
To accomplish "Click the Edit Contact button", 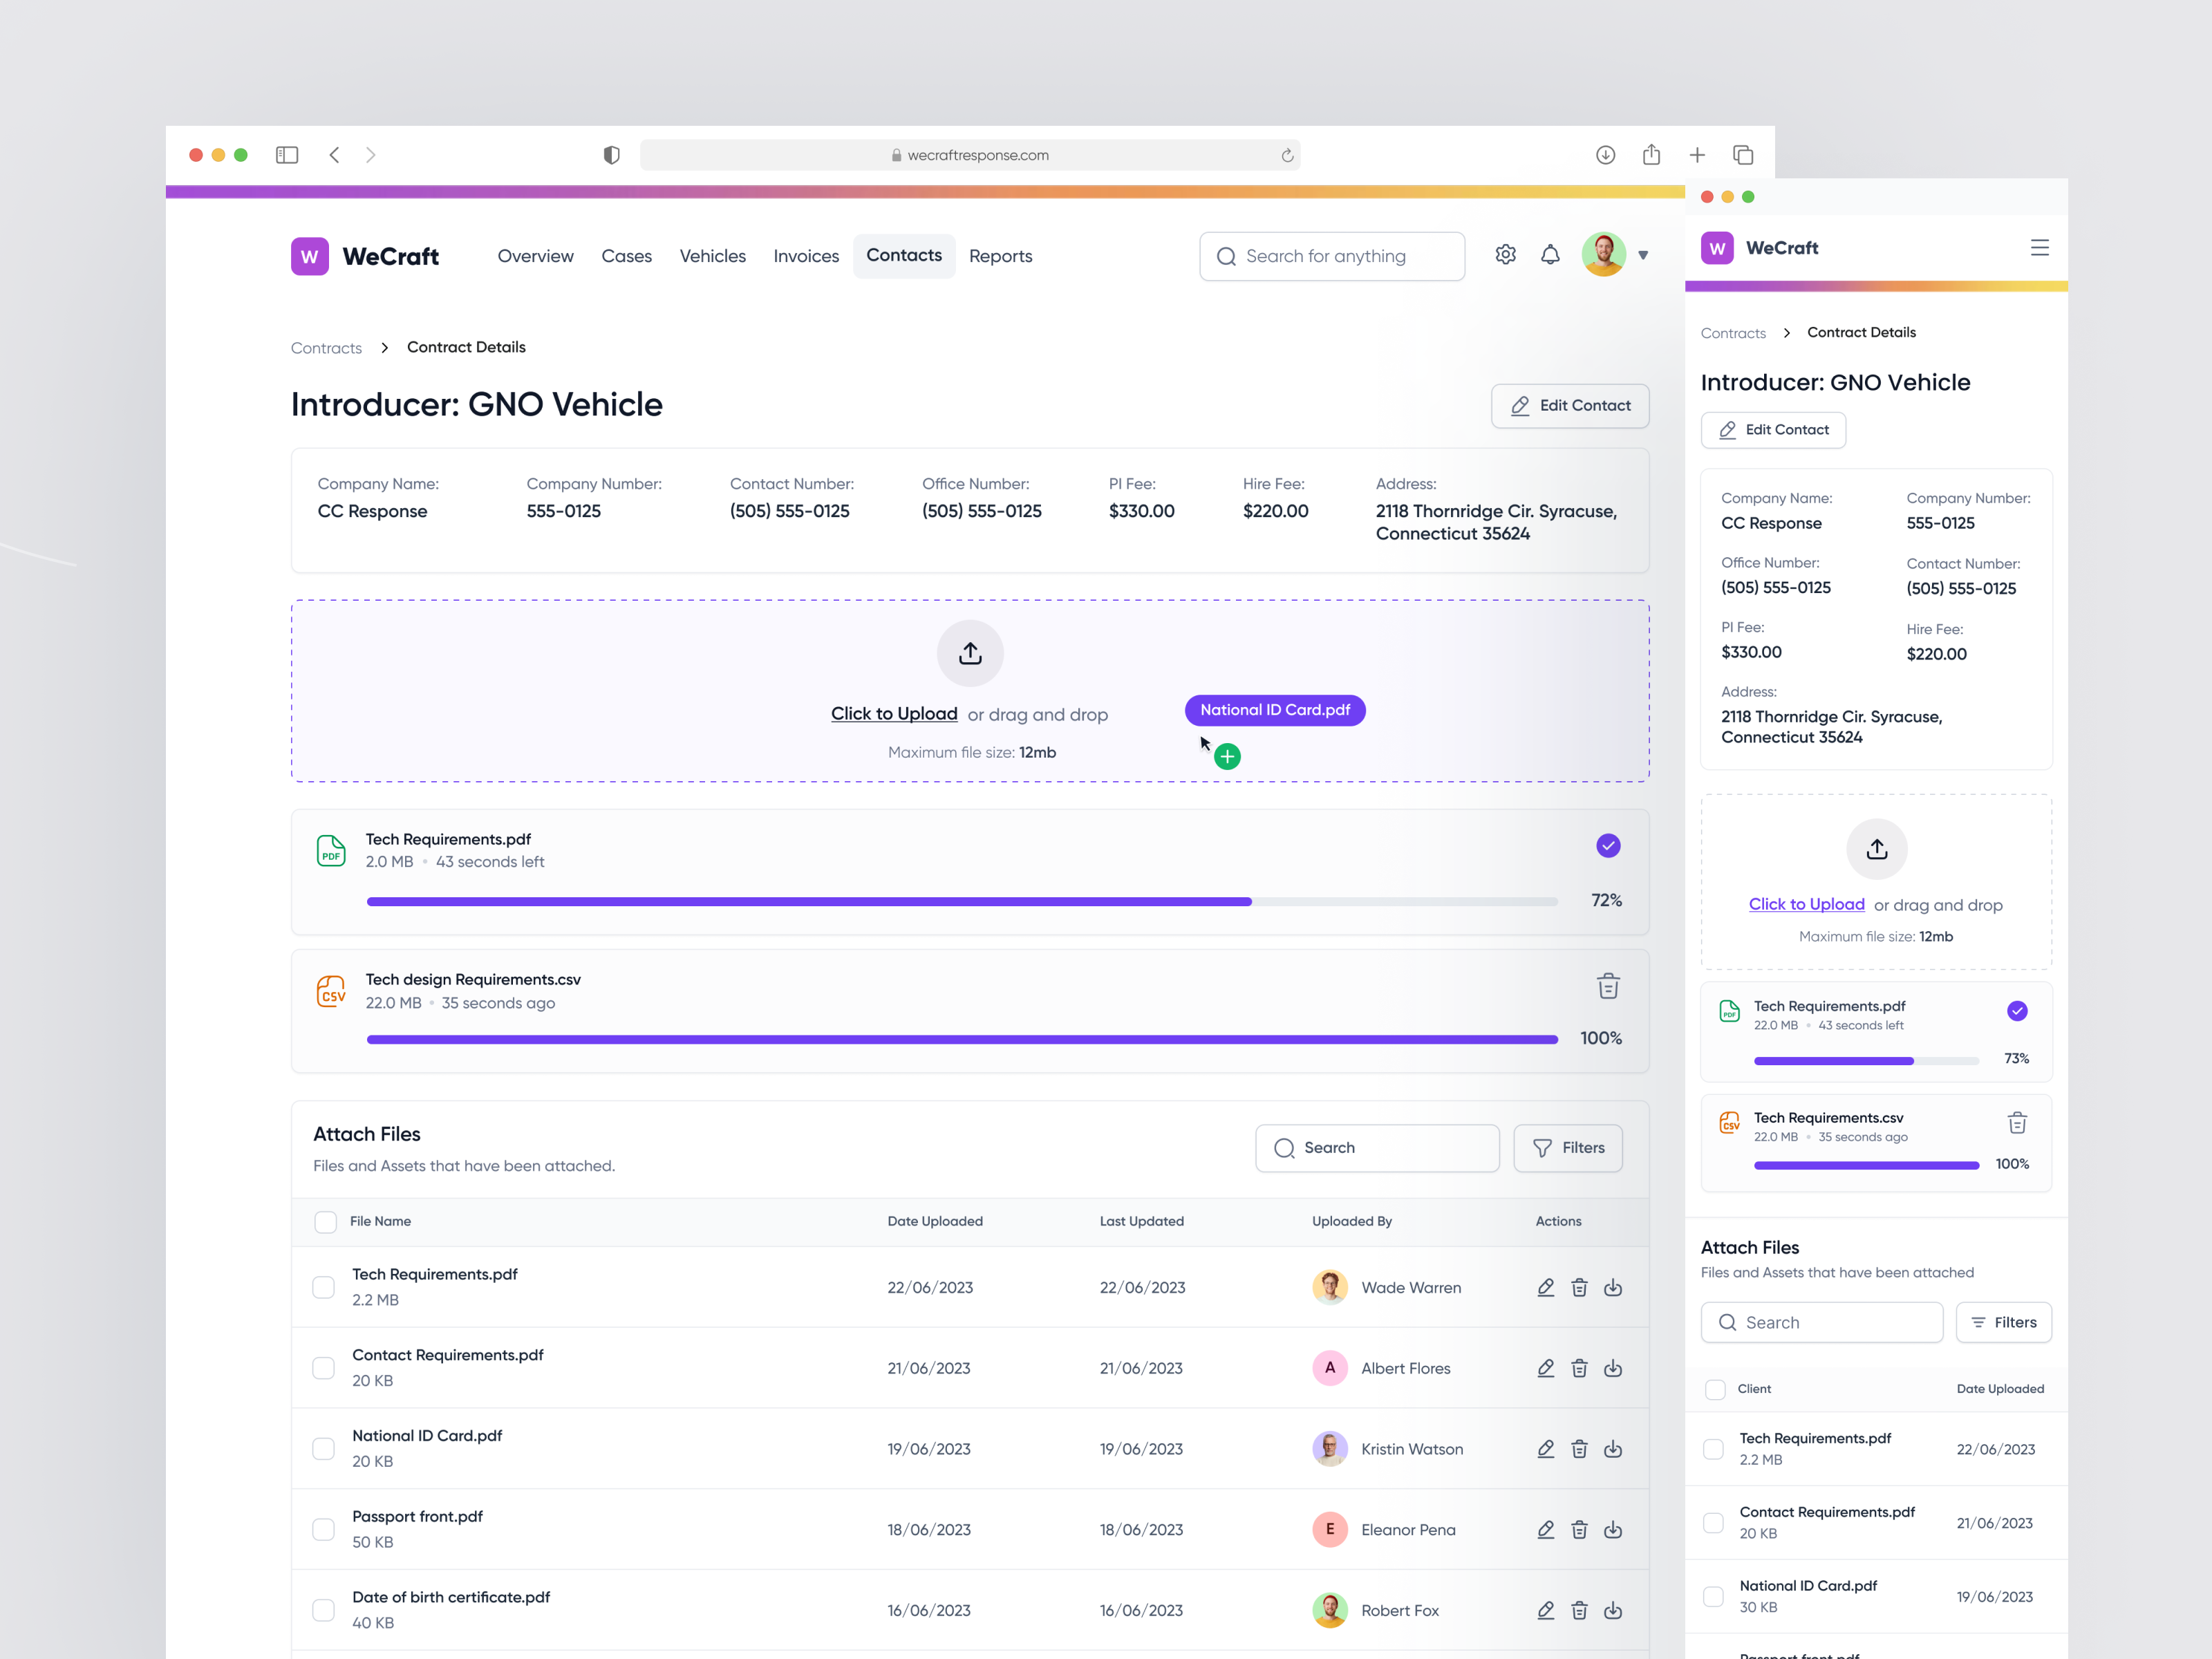I will 1570,405.
